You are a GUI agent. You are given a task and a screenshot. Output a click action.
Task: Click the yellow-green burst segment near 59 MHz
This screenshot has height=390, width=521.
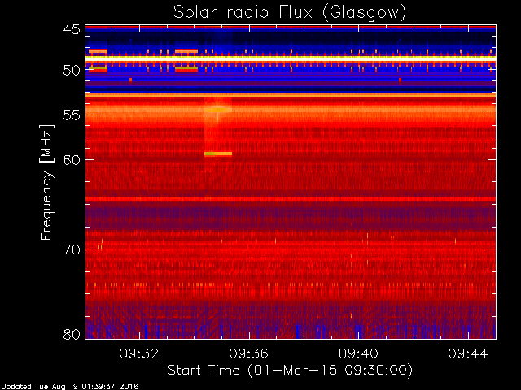click(x=218, y=154)
